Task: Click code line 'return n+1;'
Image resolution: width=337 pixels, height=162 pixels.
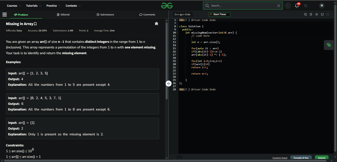Action: click(x=199, y=74)
